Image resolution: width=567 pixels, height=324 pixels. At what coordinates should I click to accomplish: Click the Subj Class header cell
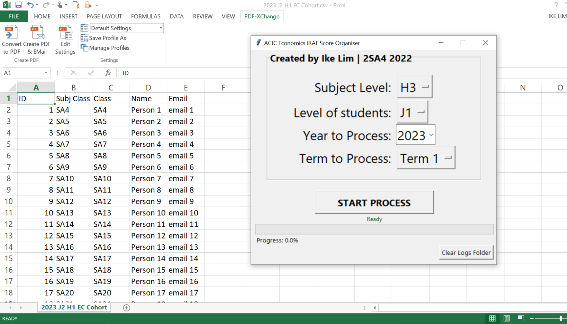[x=73, y=99]
